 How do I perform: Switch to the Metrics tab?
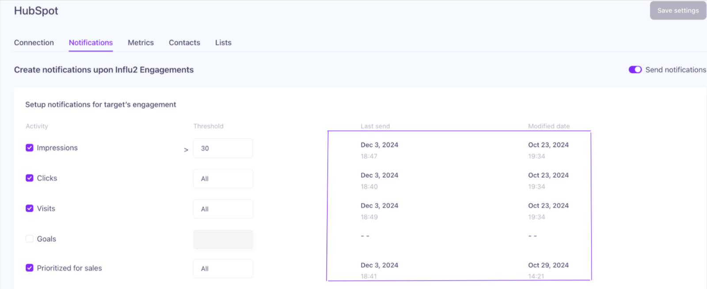(x=141, y=42)
